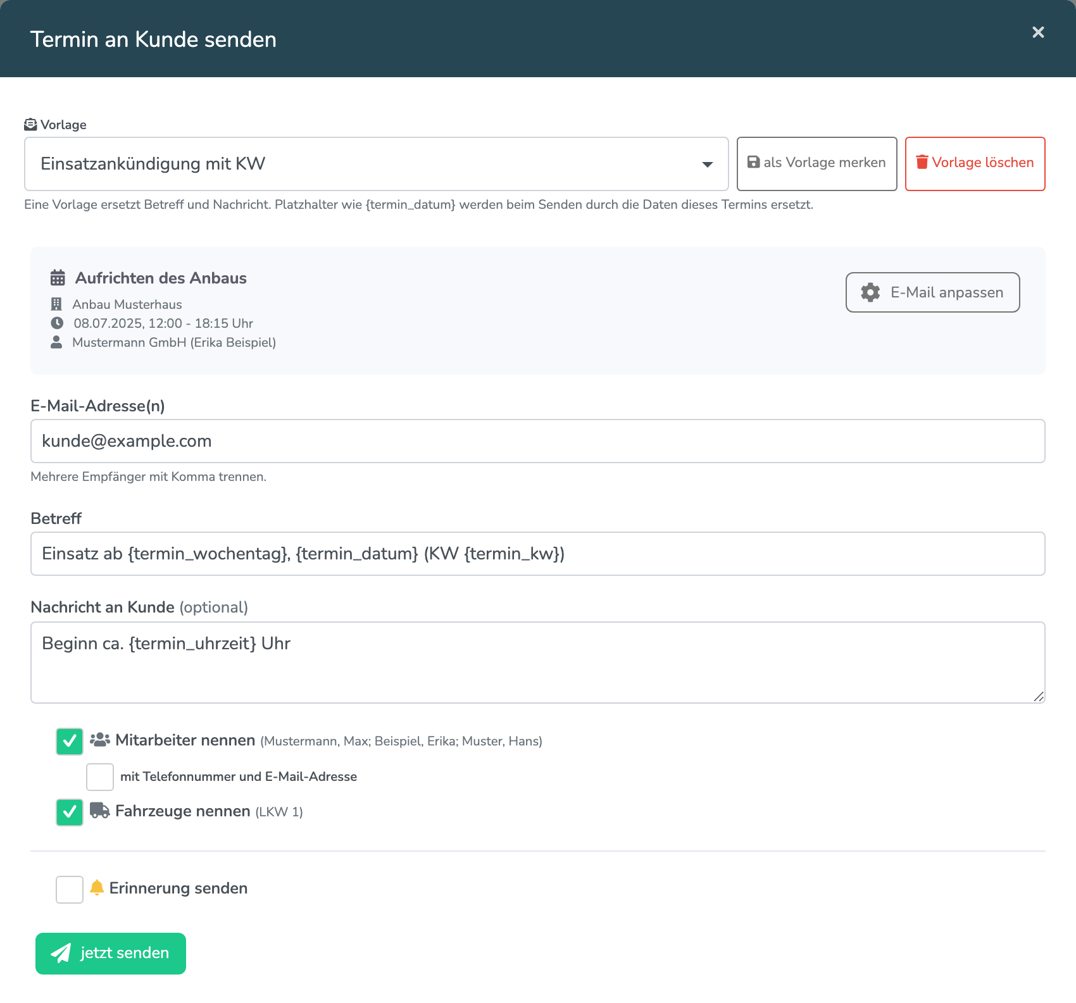Enable mit Telefonnummer und E-Mail-Adresse

coord(100,776)
